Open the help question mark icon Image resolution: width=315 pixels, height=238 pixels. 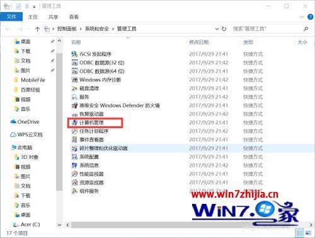(310, 17)
